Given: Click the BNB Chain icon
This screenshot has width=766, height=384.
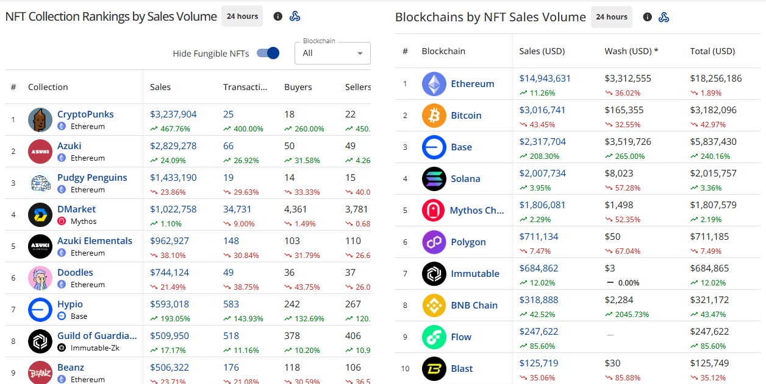Looking at the screenshot, I should point(434,305).
